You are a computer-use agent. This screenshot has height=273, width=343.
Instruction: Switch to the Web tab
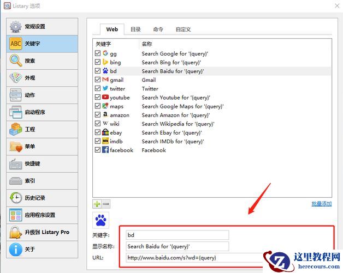[x=112, y=29]
